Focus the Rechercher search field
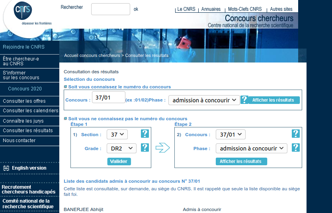 [x=111, y=9]
